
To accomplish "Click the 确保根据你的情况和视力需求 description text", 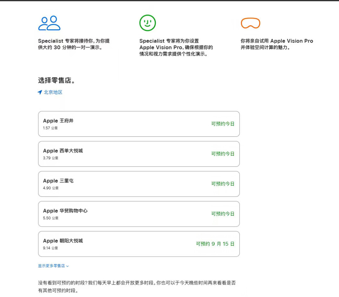I will [176, 47].
